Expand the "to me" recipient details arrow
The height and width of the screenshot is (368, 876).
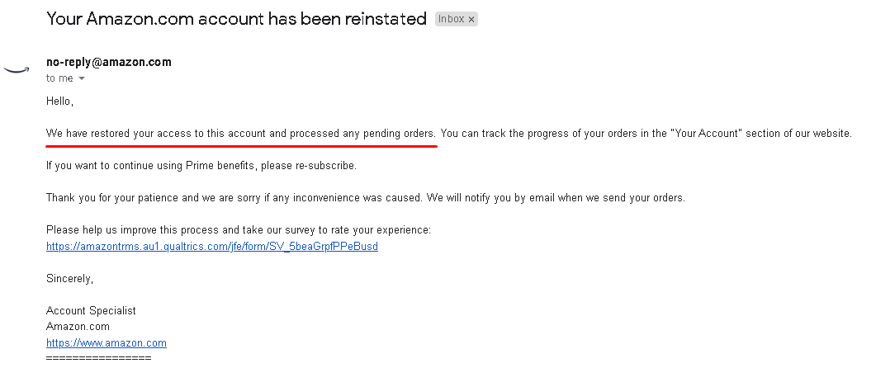point(82,78)
